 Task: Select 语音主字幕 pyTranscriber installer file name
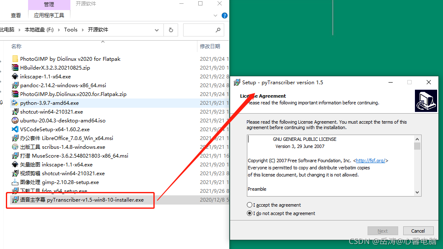click(82, 200)
